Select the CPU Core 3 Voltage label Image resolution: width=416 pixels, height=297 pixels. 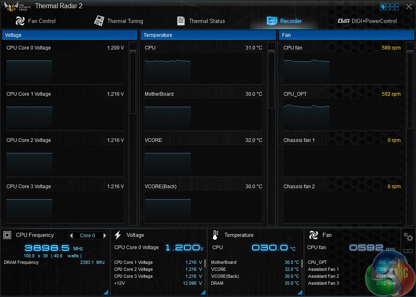(29, 187)
